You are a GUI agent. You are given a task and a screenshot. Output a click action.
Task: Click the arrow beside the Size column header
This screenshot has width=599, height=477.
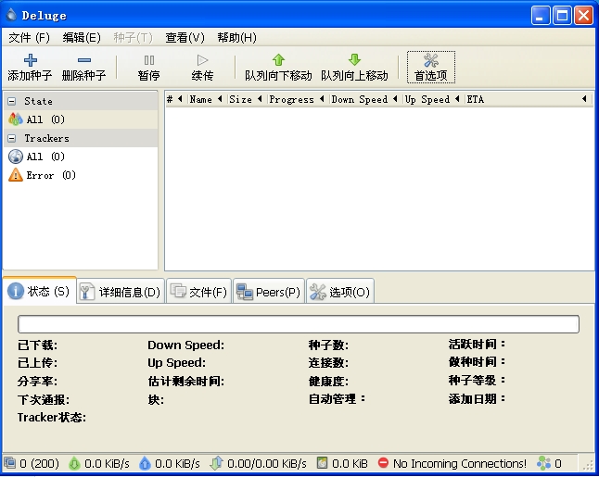(x=261, y=99)
